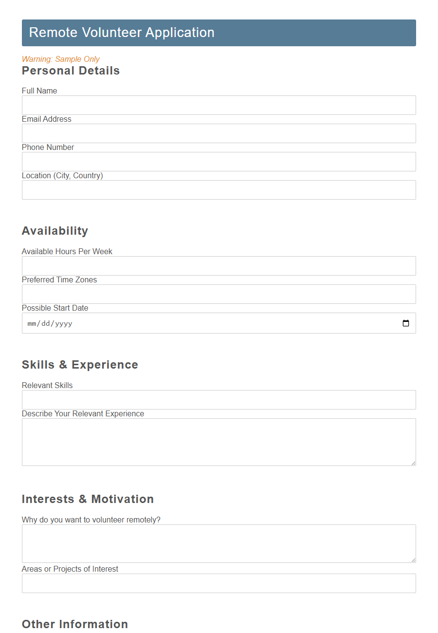This screenshot has height=633, width=438.
Task: Click inside the Relevant Experience text area
Action: click(x=219, y=441)
